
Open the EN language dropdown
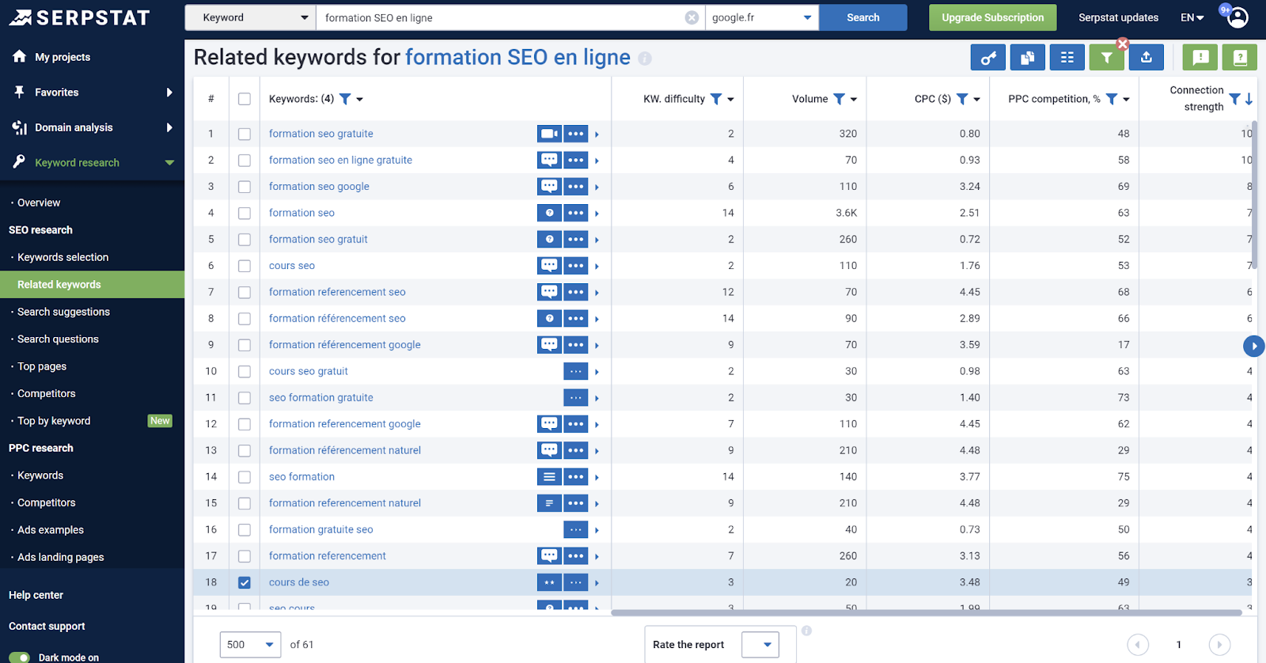pyautogui.click(x=1192, y=17)
